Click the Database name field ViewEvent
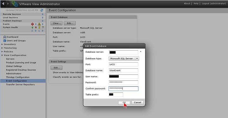 point(123,70)
